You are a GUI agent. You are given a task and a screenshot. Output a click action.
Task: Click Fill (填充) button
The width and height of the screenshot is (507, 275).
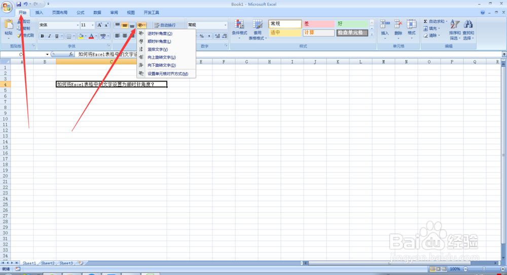click(x=431, y=28)
